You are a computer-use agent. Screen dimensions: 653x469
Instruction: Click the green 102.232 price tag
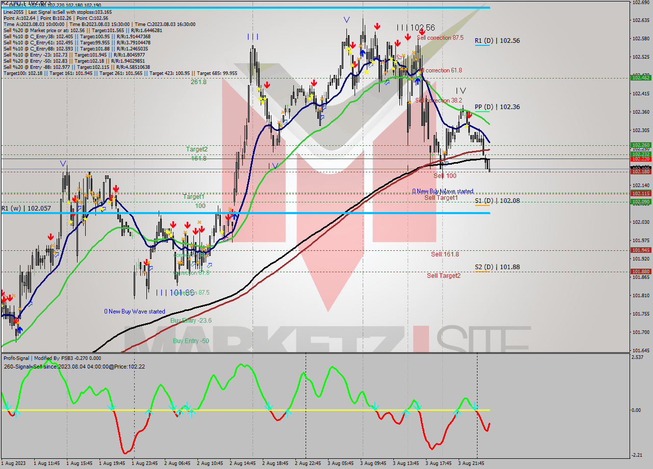click(641, 154)
